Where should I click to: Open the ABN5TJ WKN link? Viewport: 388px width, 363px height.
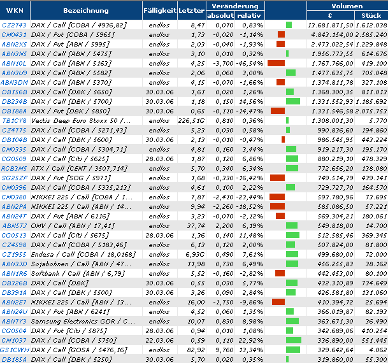tap(15, 226)
